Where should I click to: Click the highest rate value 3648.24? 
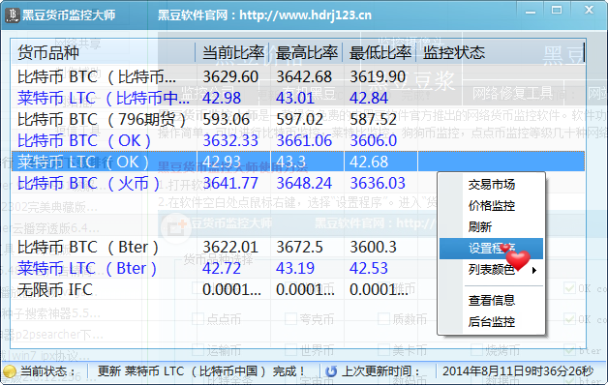coord(304,183)
